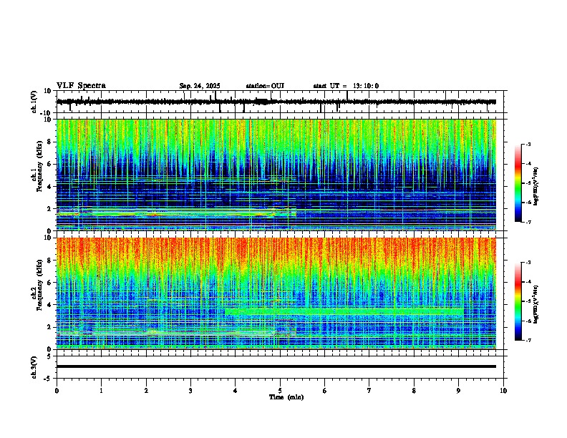
Task: Select the date text "Sep. 24, 2025"
Action: coord(200,86)
